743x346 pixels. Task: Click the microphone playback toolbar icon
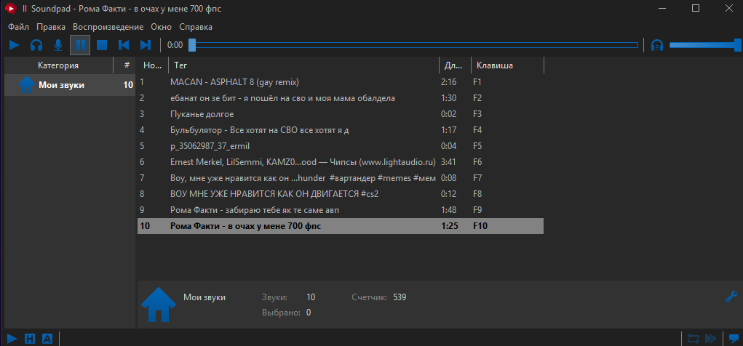58,45
